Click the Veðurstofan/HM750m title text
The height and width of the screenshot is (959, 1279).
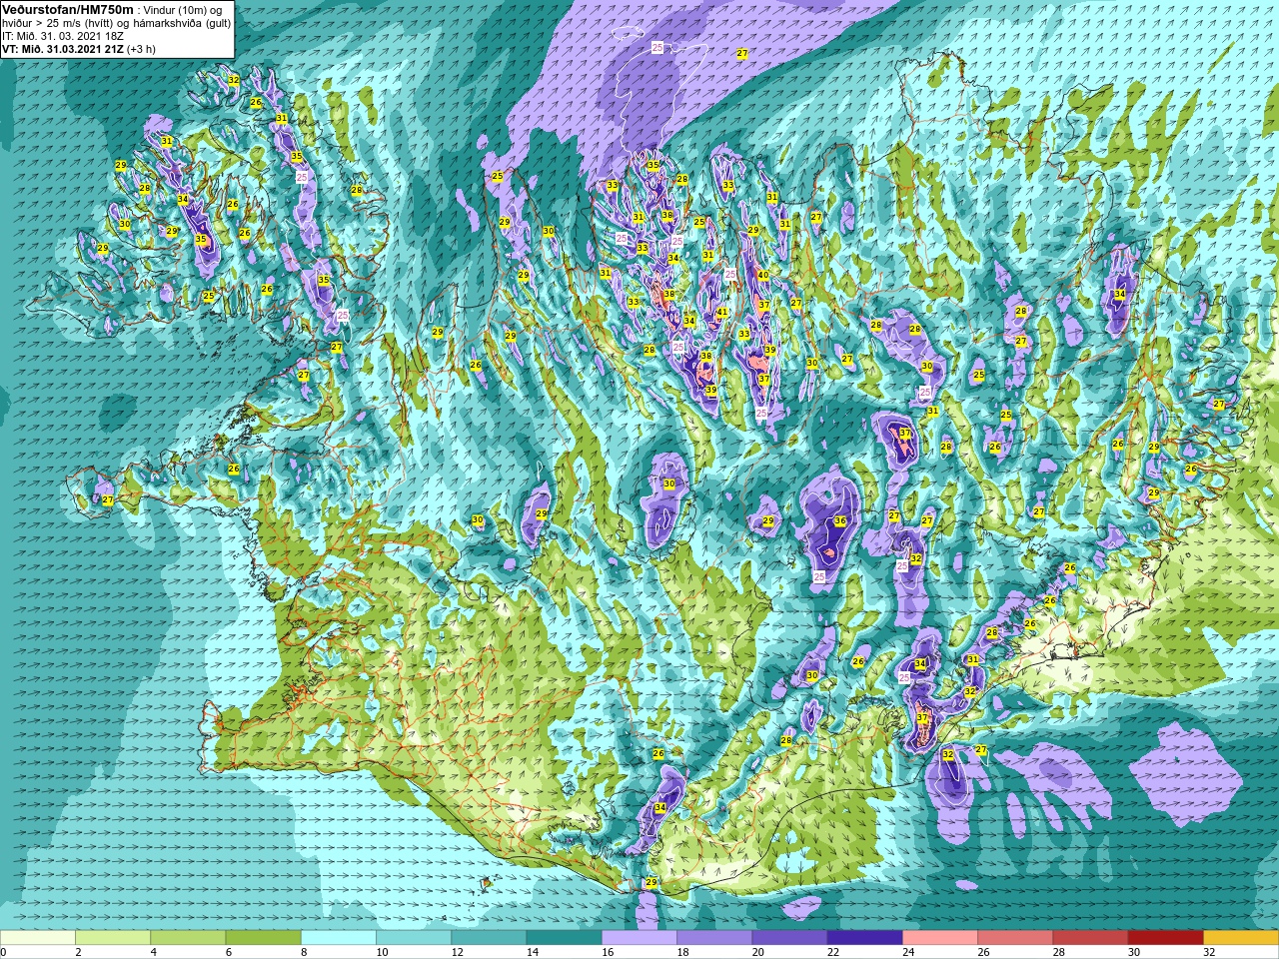point(67,9)
